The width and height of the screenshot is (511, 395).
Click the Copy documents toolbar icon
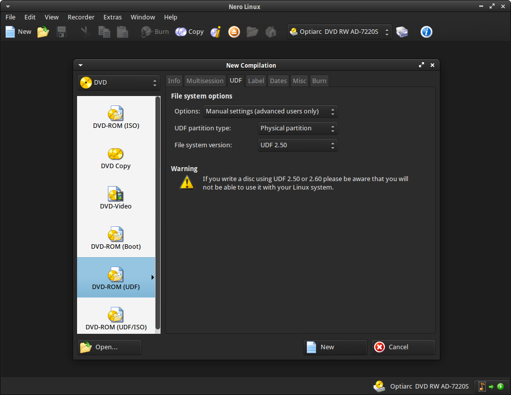click(104, 32)
